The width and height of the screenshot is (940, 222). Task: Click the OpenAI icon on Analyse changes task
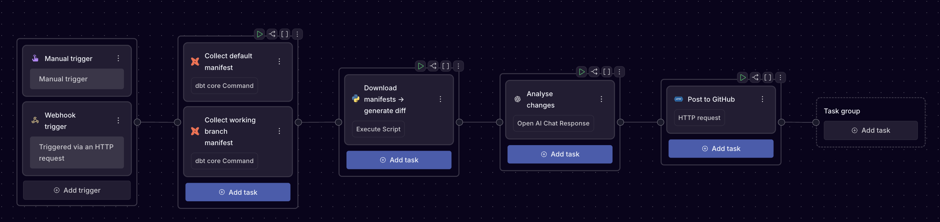(x=517, y=99)
